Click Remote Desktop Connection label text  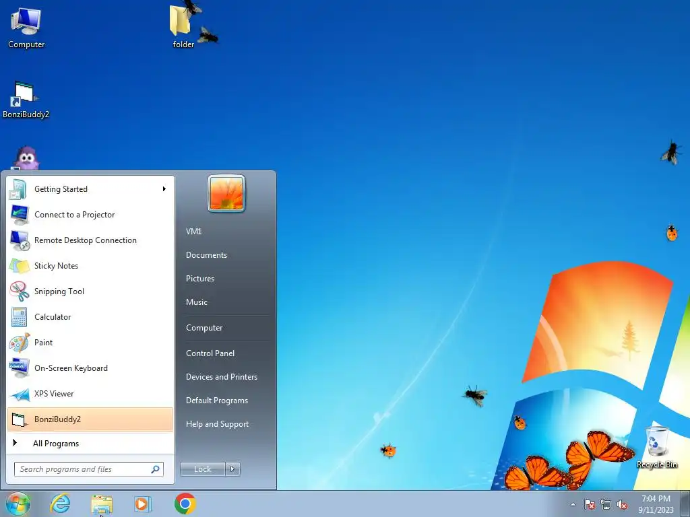coord(86,240)
